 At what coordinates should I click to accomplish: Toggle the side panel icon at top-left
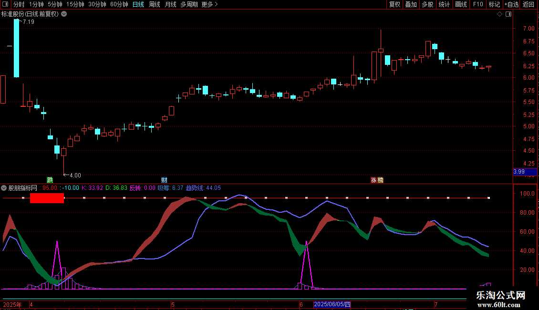point(5,4)
